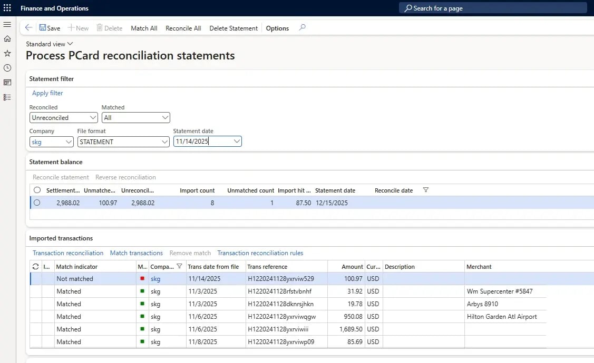
Task: Open the Options menu in action pane
Action: [x=277, y=28]
